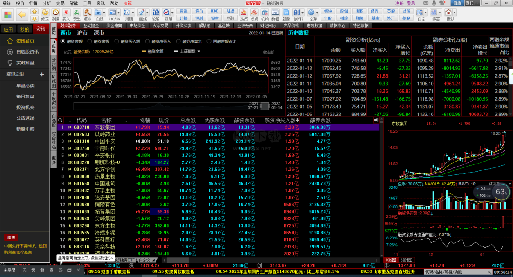Expand the 上证指数 dropdown in chart legend
Image resolution: width=513 pixels, height=277 pixels.
click(x=199, y=52)
